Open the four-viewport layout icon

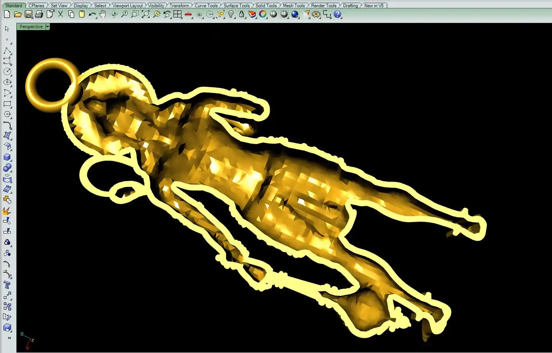(x=178, y=14)
